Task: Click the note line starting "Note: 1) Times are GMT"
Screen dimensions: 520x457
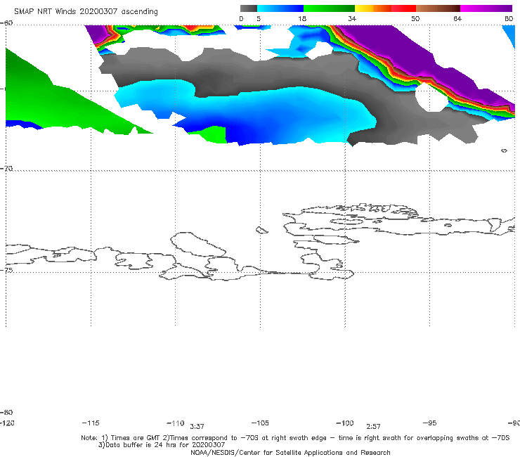Action: point(295,438)
